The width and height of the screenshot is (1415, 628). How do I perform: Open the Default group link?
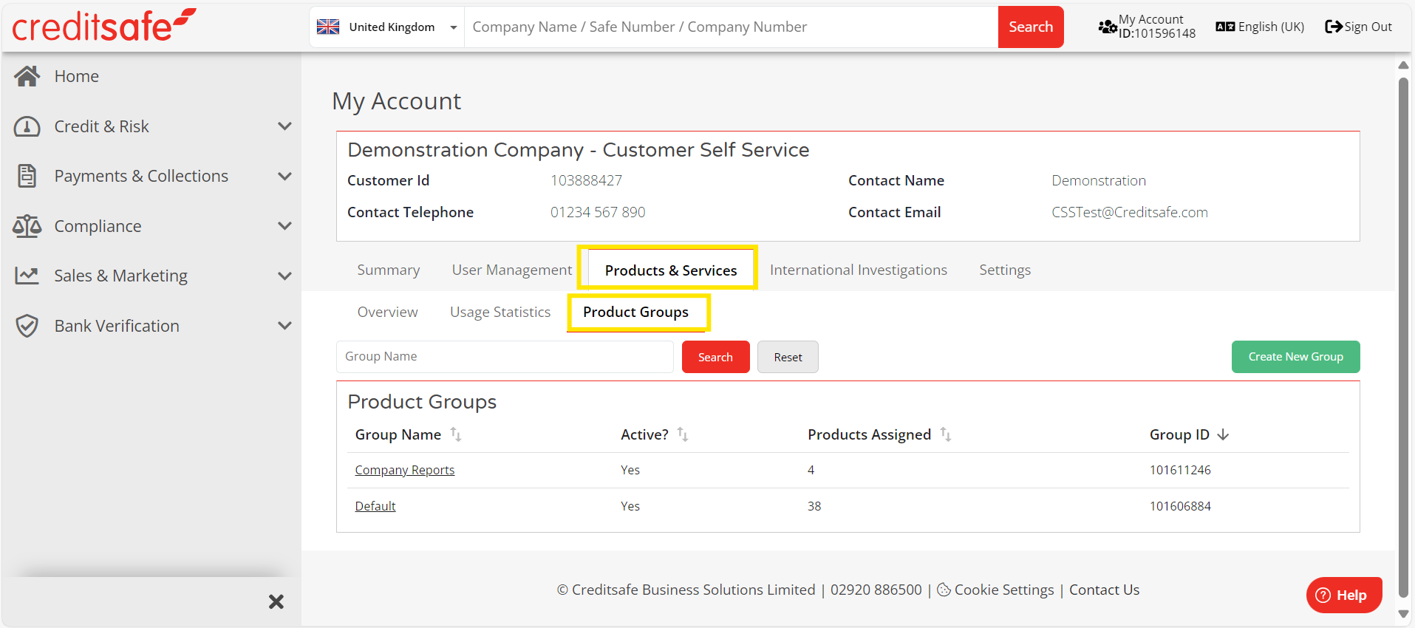click(375, 506)
